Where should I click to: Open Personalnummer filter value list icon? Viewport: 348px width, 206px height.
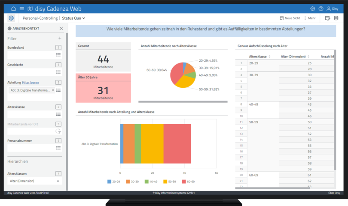pos(58,148)
